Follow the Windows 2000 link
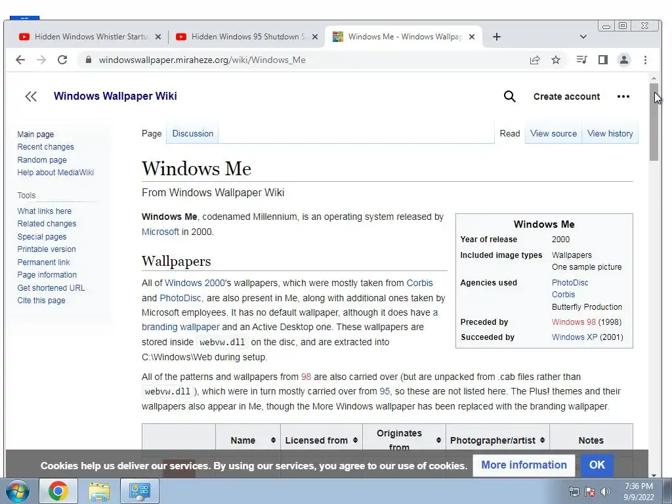Screen dimensions: 672x504 tap(194, 283)
